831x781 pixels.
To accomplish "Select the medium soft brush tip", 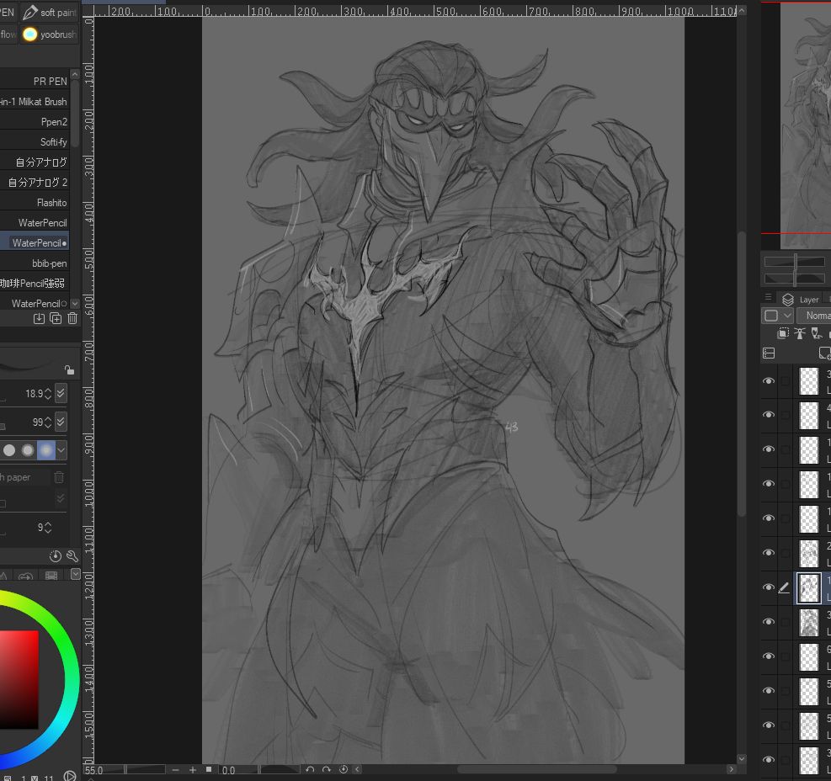I will click(x=28, y=450).
